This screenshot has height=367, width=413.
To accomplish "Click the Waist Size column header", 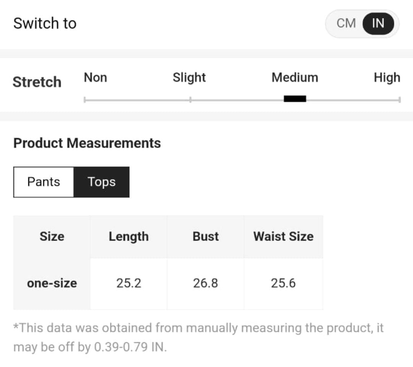I will pos(283,236).
